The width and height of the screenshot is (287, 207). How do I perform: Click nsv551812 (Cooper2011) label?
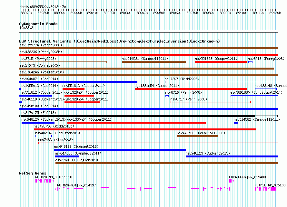click(41, 92)
